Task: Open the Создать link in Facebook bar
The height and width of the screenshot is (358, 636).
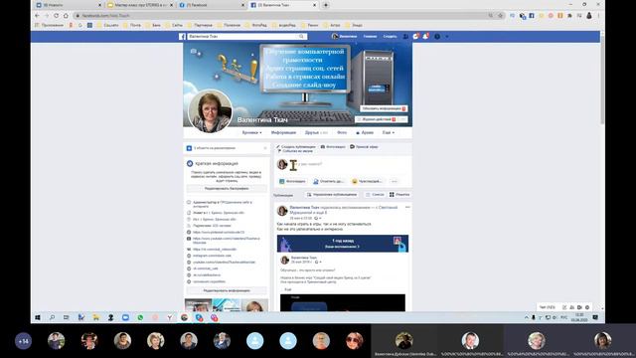Action: [x=390, y=37]
